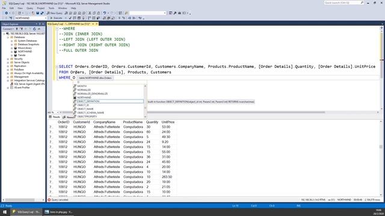Select Management folder in Object Explorer
This screenshot has width=385, height=216.
pos(21,77)
